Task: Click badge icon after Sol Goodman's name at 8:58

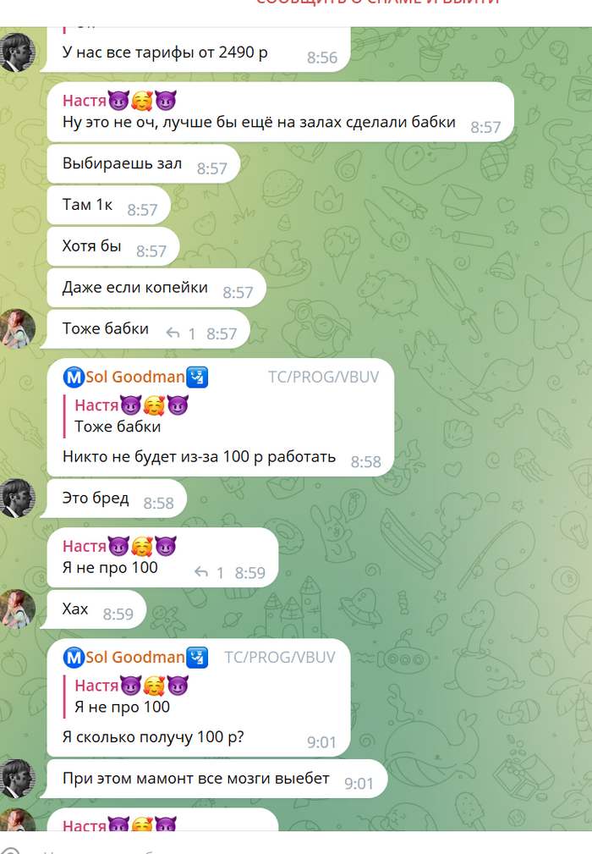Action: 197,377
